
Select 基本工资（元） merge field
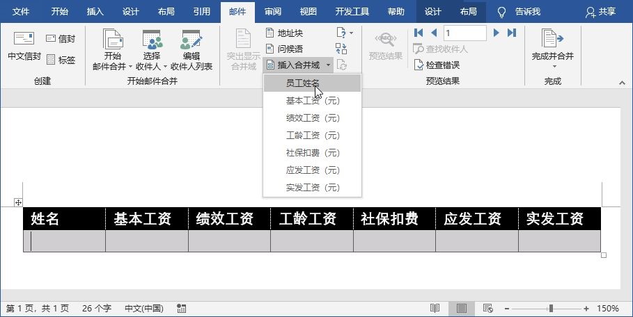click(x=312, y=101)
